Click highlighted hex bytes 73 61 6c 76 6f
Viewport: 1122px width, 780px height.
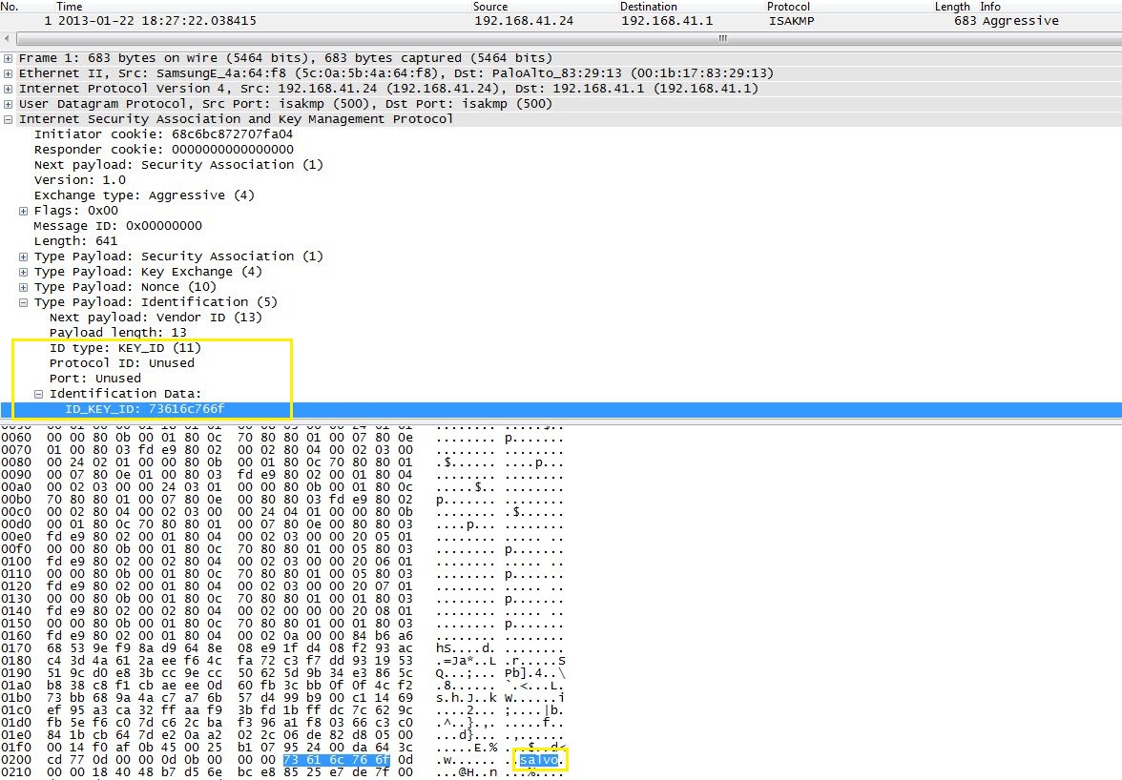pyautogui.click(x=336, y=760)
